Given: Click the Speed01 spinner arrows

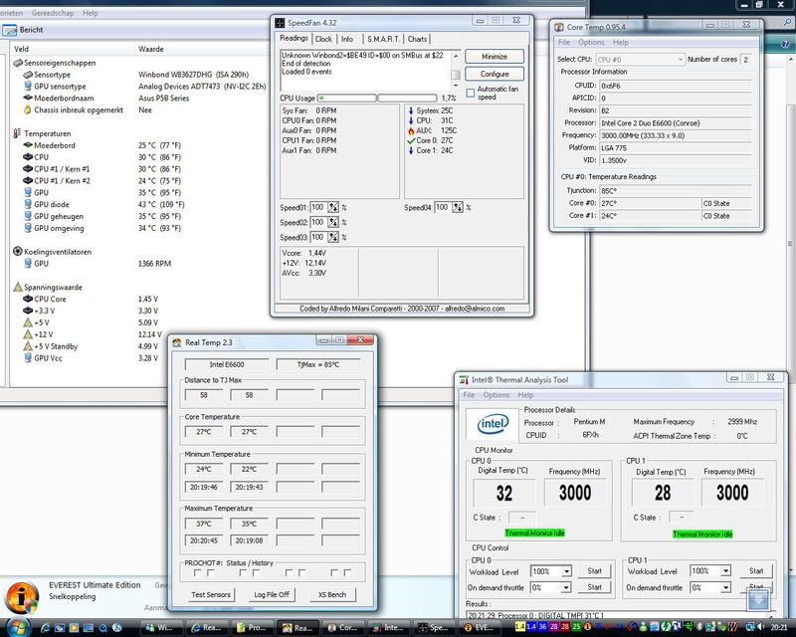Looking at the screenshot, I should coord(333,207).
